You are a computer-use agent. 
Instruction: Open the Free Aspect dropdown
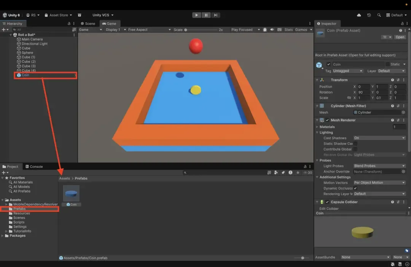[149, 30]
